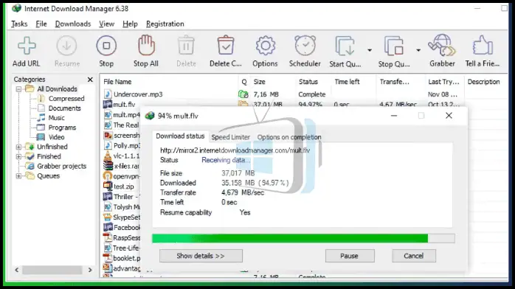Click the Add URL toolbar icon
The image size is (515, 289).
coord(27,46)
